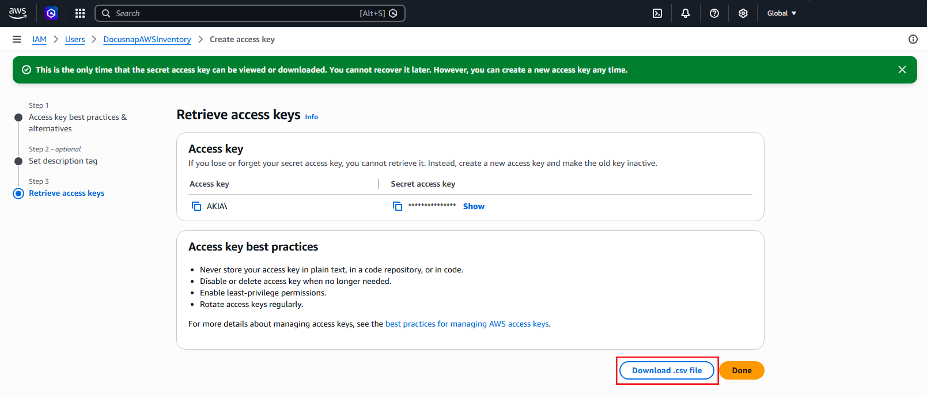Open the settings gear icon
This screenshot has width=927, height=398.
tap(743, 13)
